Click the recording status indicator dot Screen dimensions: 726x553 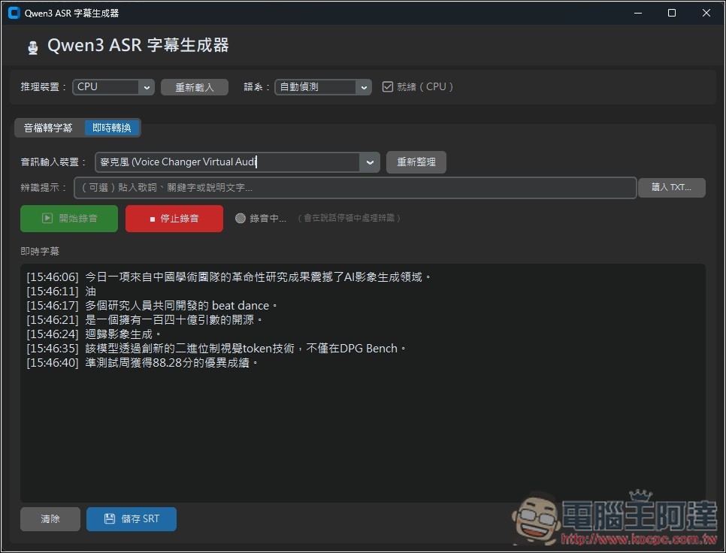240,218
